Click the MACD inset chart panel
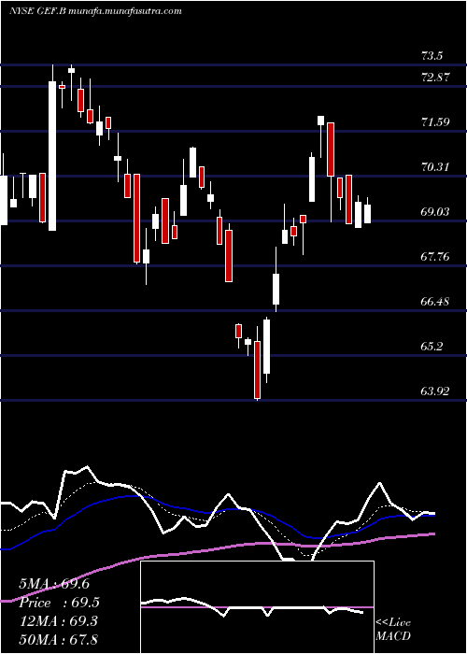The height and width of the screenshot is (654, 467). click(x=257, y=607)
